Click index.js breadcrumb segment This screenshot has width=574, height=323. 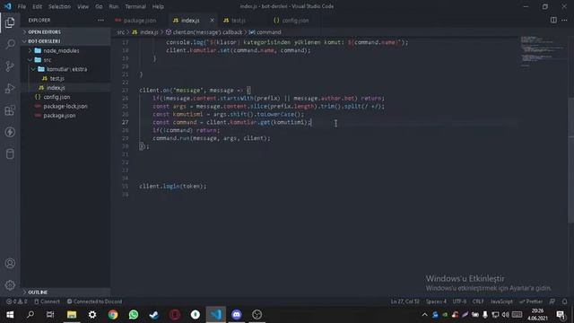point(145,32)
